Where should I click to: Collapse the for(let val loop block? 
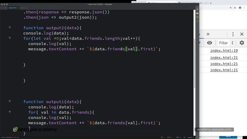click(10, 38)
